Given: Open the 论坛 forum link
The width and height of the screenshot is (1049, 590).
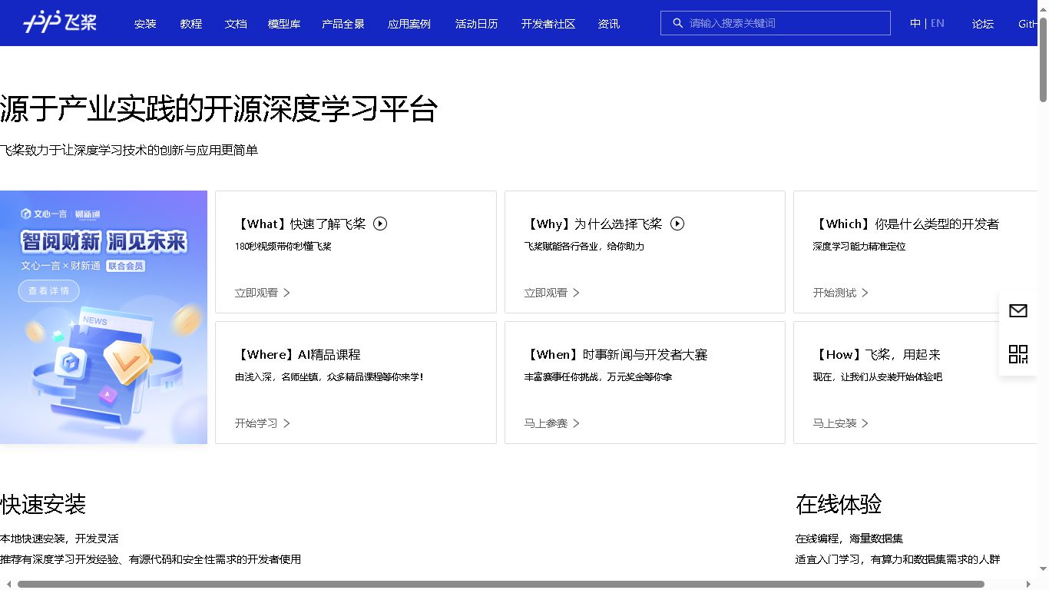Looking at the screenshot, I should [982, 24].
